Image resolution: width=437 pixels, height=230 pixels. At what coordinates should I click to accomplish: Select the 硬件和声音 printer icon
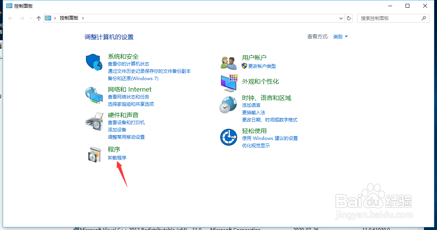[x=94, y=122]
